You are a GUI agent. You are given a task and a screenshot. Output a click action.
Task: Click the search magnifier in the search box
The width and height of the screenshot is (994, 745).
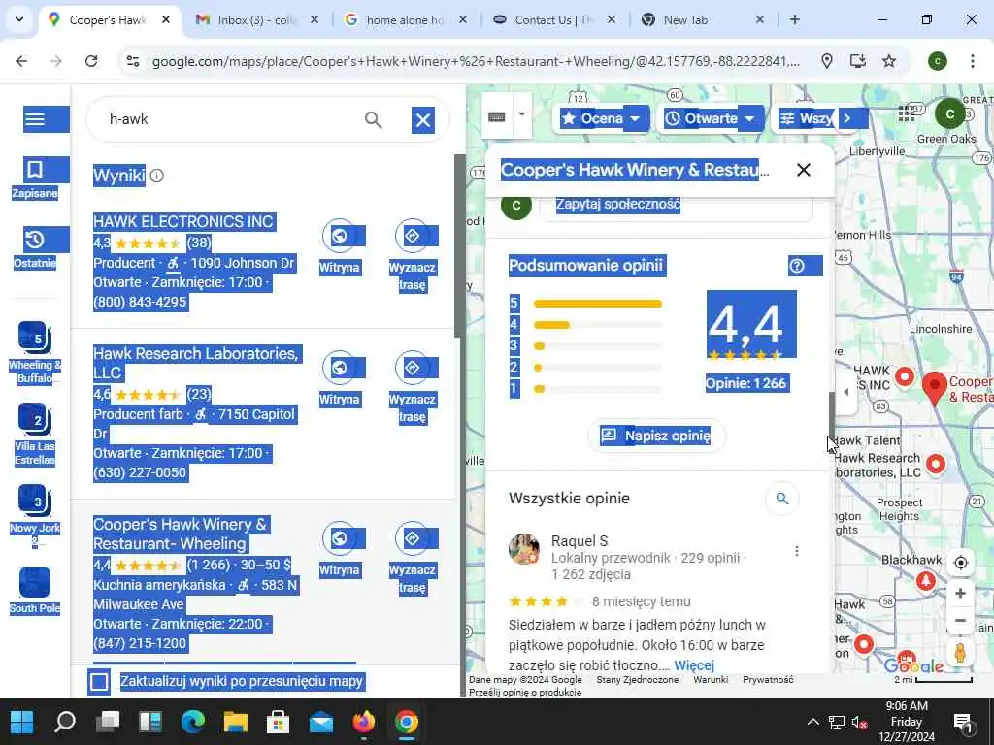(374, 119)
